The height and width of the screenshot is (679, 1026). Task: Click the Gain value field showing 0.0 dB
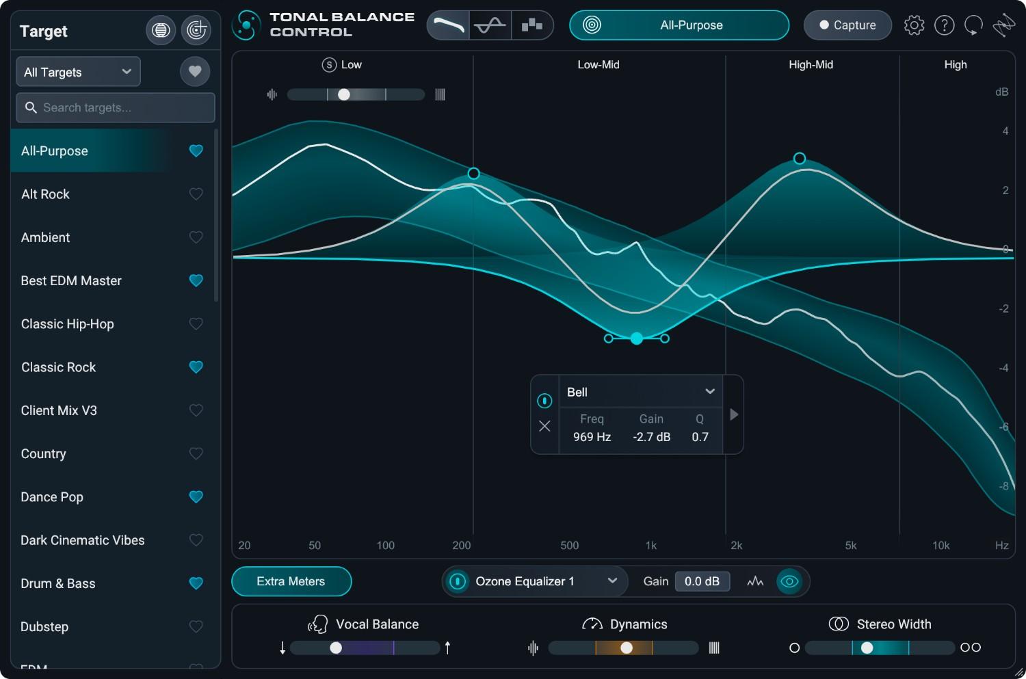tap(702, 581)
